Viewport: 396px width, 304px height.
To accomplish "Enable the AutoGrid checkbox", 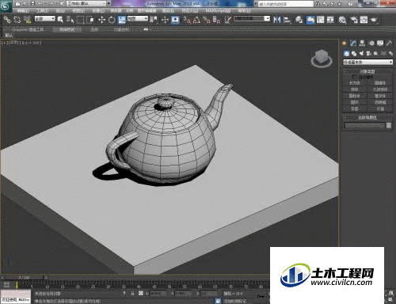I will (353, 77).
